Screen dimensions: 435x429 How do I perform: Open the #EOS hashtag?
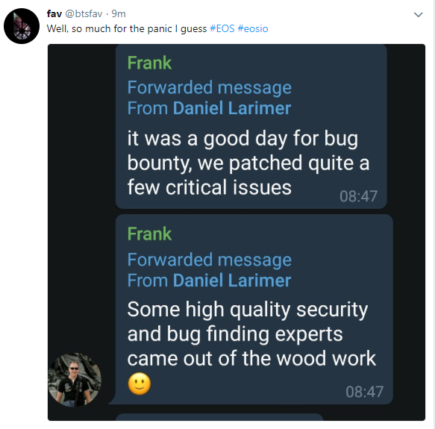222,28
